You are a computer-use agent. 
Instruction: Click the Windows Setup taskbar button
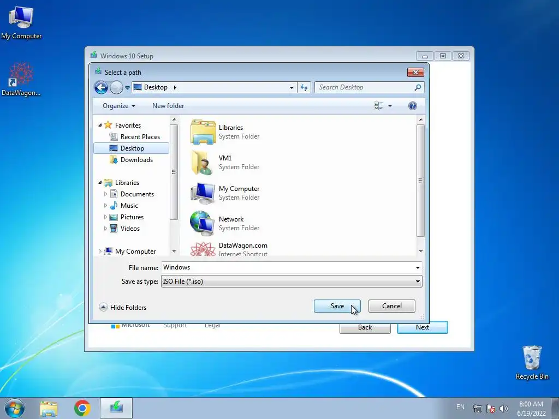pos(116,408)
